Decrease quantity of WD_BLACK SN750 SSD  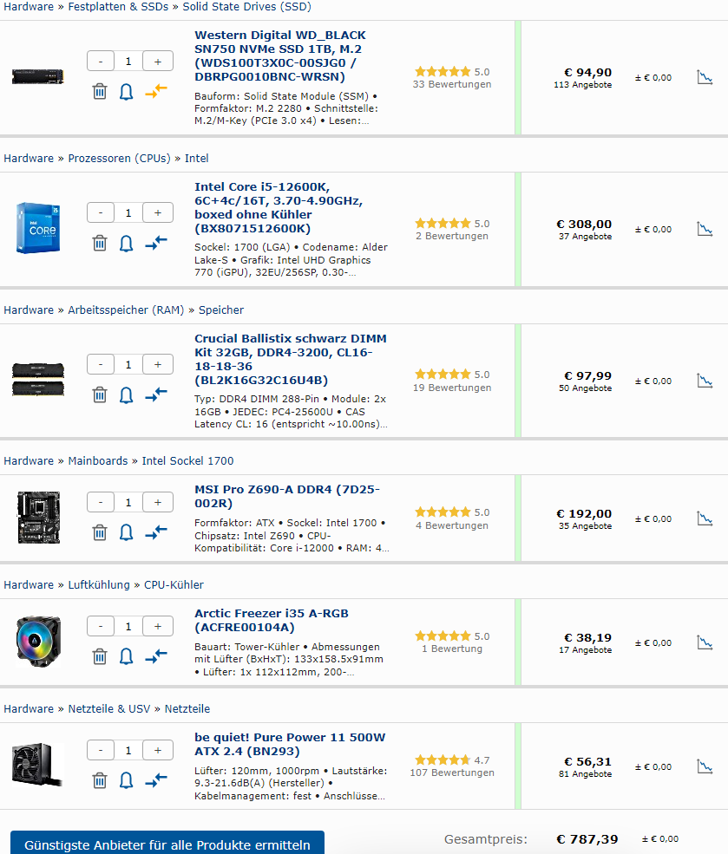click(101, 61)
